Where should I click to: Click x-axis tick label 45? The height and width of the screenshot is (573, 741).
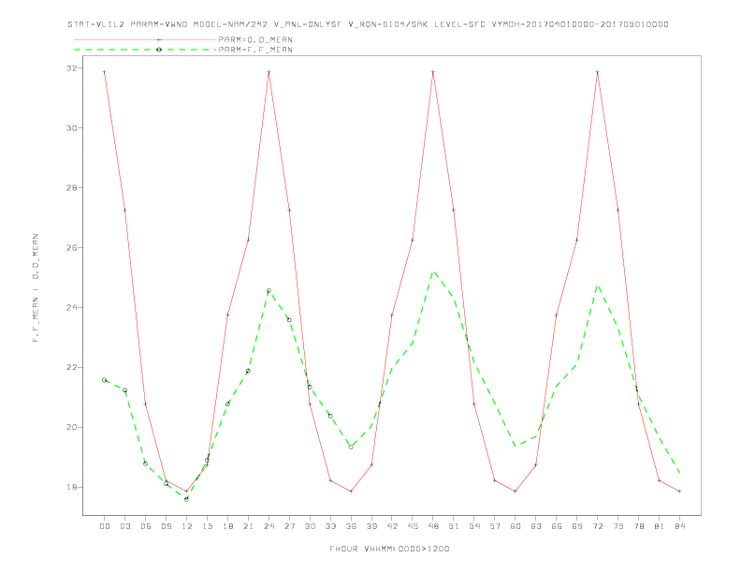pyautogui.click(x=413, y=526)
